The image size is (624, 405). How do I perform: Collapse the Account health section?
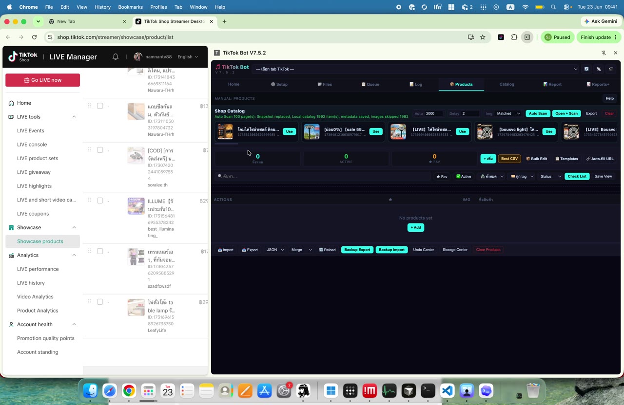click(x=74, y=324)
